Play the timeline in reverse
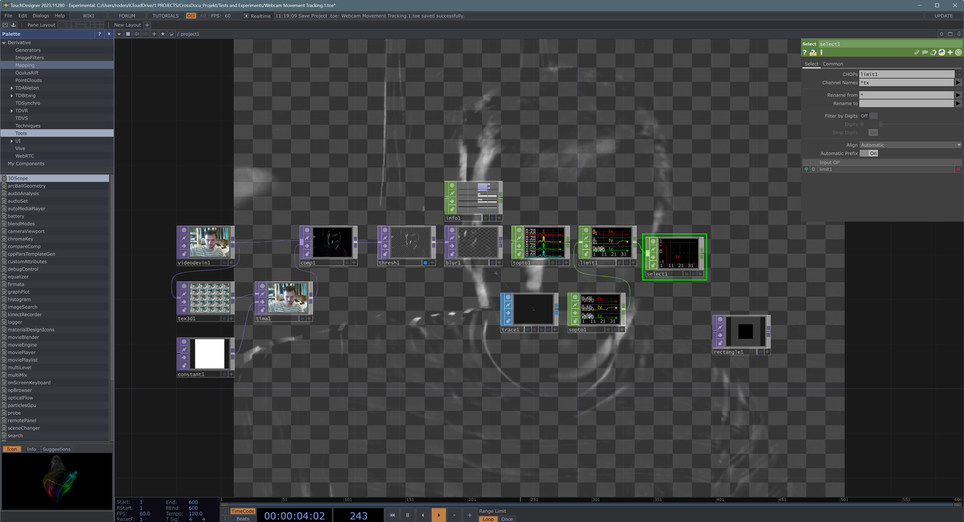Viewport: 964px width, 522px height. click(x=423, y=515)
